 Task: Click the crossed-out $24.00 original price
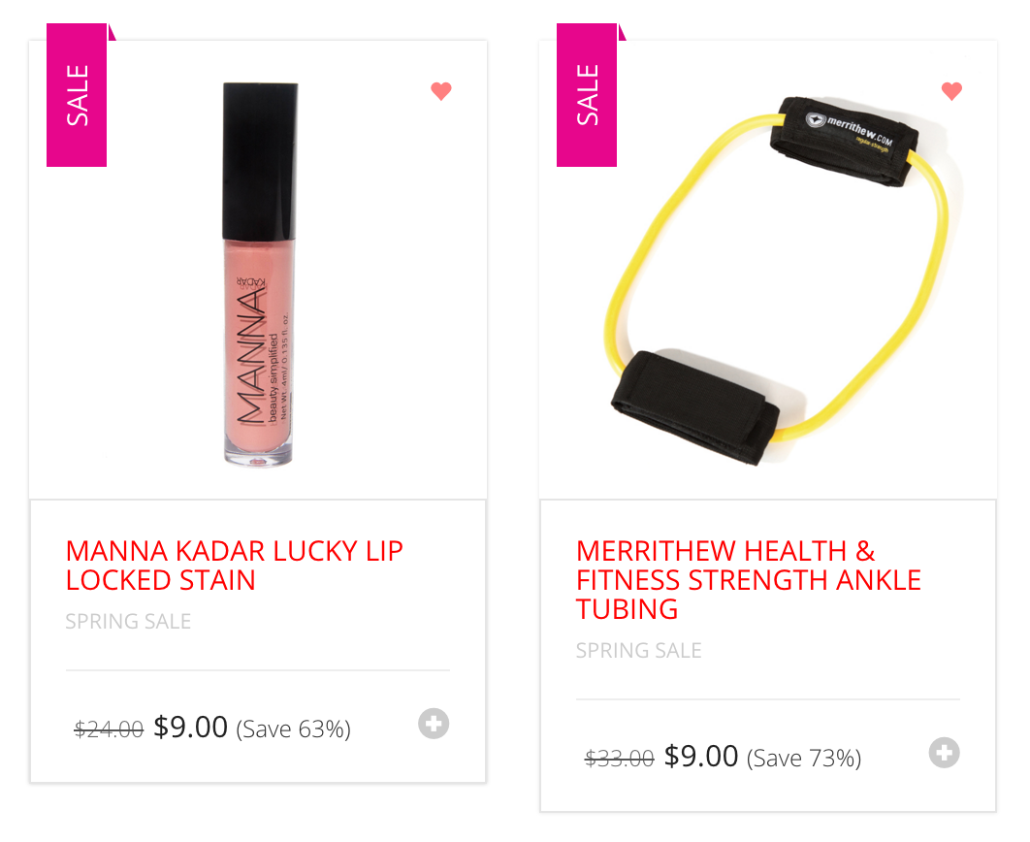pyautogui.click(x=109, y=729)
